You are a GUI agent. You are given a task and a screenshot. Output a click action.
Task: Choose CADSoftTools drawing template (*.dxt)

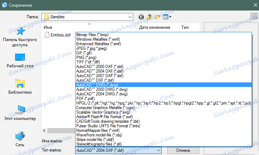(x=163, y=121)
